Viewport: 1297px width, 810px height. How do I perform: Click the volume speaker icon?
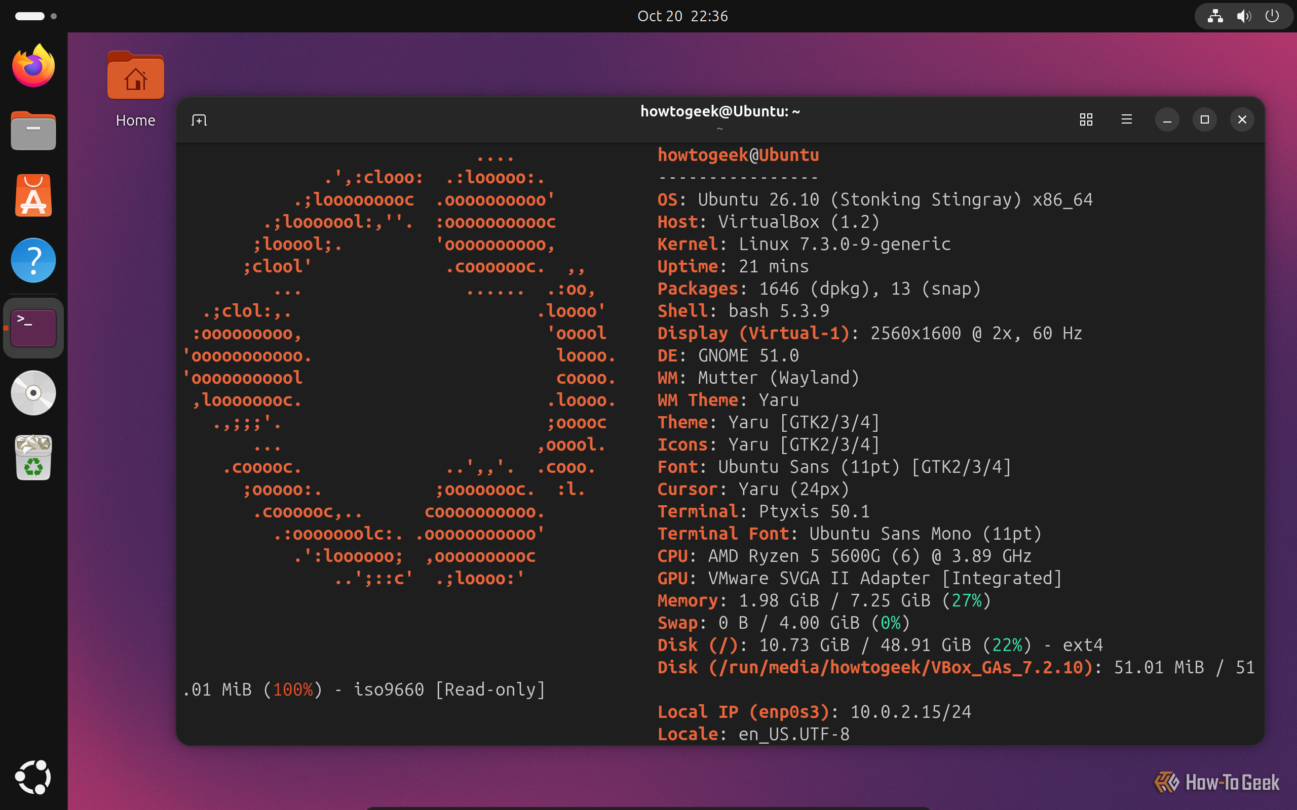pos(1243,16)
